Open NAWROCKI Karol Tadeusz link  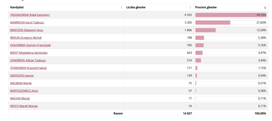click(27, 23)
